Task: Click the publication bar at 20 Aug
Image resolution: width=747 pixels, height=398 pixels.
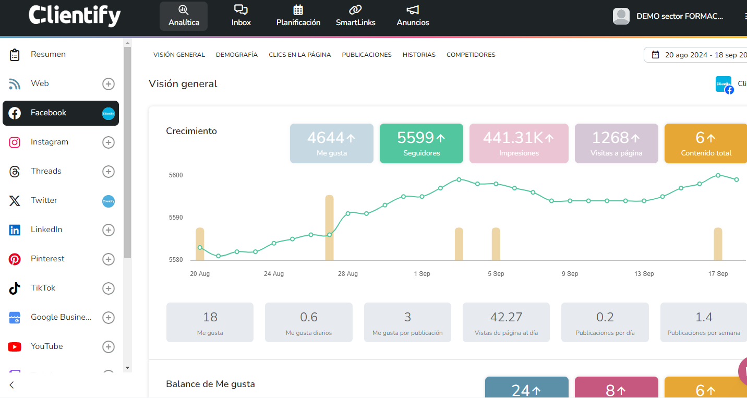Action: click(x=200, y=244)
